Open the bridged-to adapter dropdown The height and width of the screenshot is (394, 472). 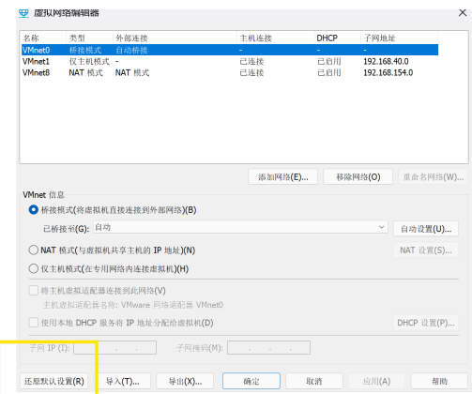[240, 227]
